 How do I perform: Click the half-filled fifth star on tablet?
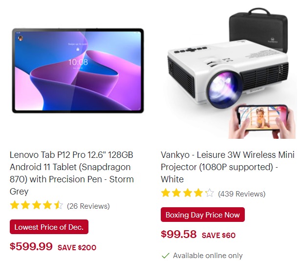pos(58,205)
